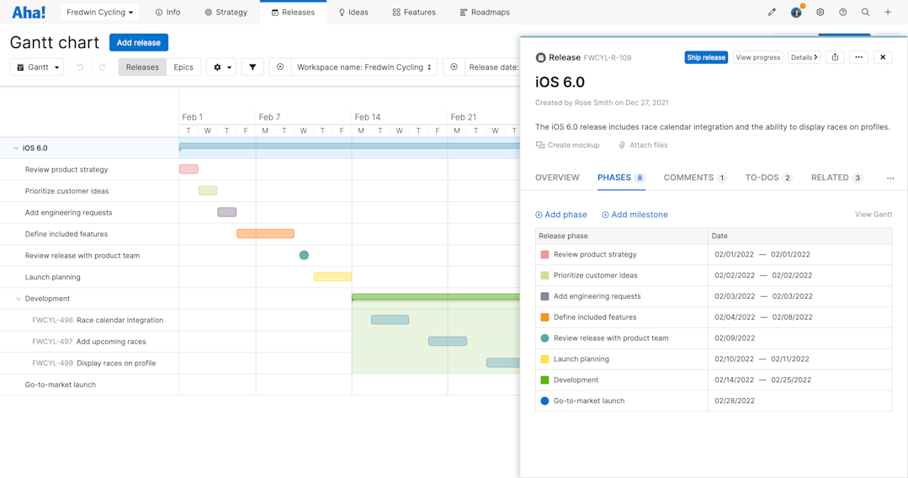This screenshot has height=478, width=908.
Task: Open the gear customize dropdown in toolbar
Action: point(222,67)
